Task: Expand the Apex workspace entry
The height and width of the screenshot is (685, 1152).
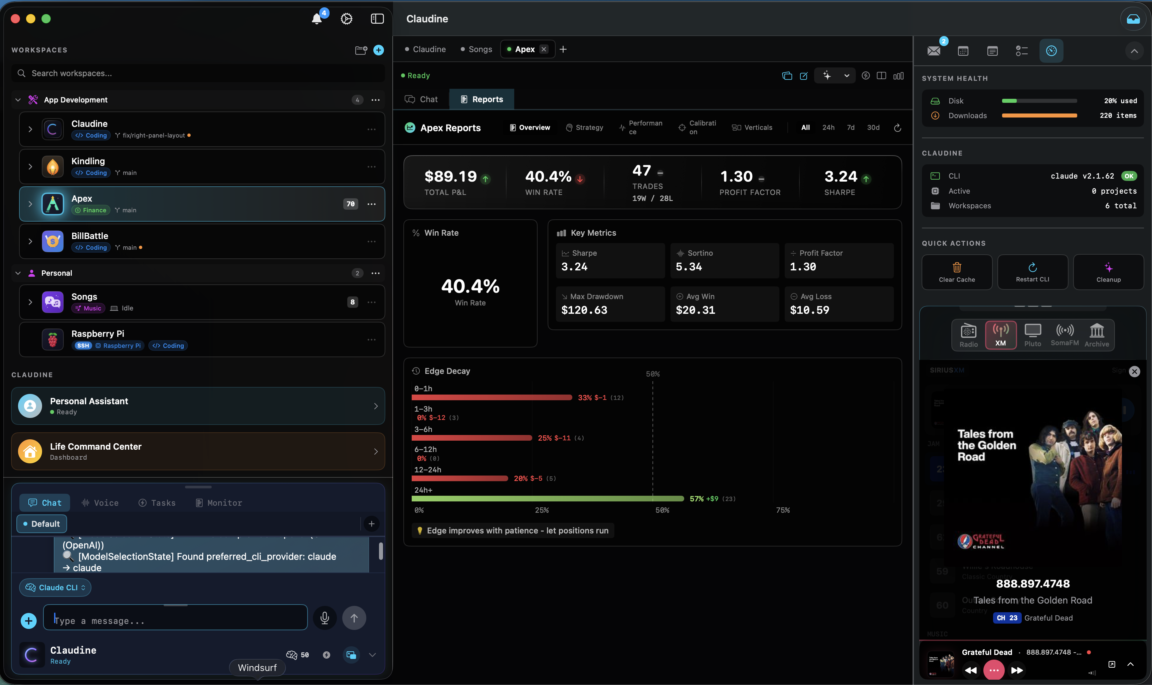Action: point(30,204)
